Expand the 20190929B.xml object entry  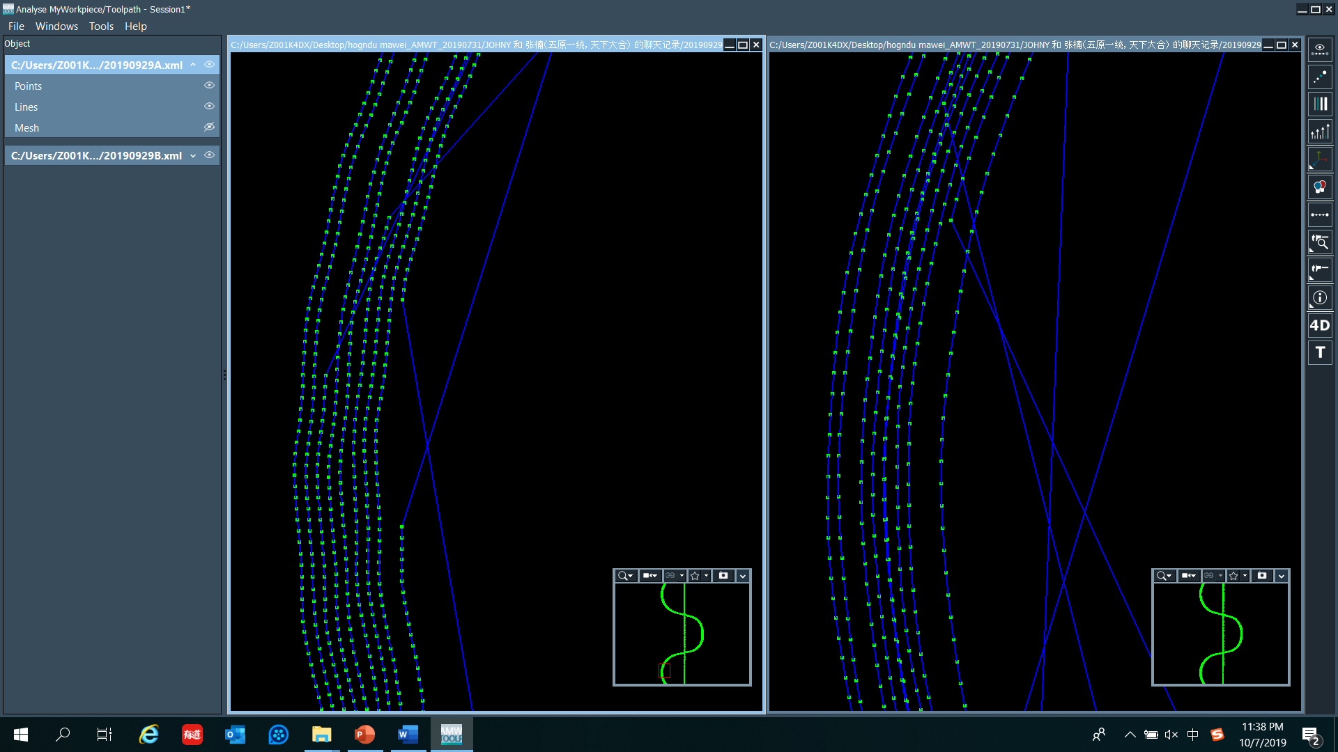tap(193, 156)
